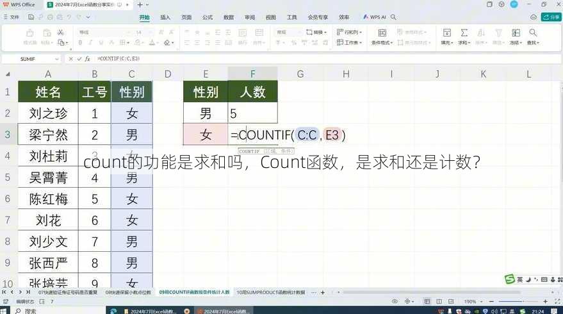Click the Windows taskbar search box

pos(58,311)
